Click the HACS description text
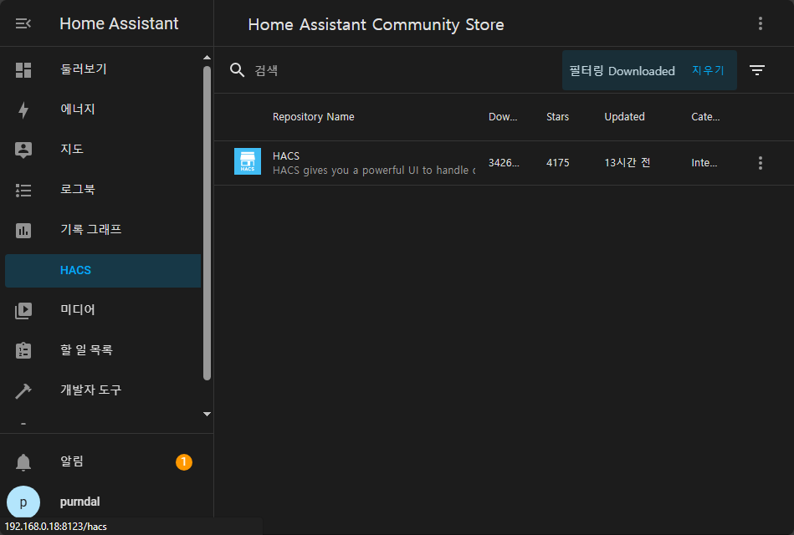 374,171
